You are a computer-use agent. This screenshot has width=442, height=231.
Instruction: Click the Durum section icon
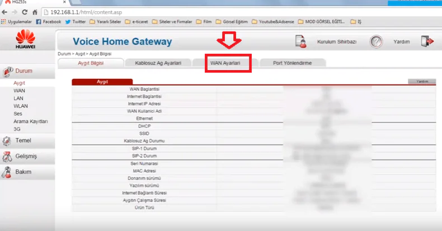pyautogui.click(x=8, y=72)
